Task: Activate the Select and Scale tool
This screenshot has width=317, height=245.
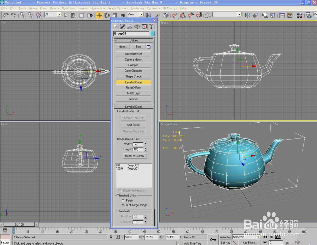Action: 115,15
